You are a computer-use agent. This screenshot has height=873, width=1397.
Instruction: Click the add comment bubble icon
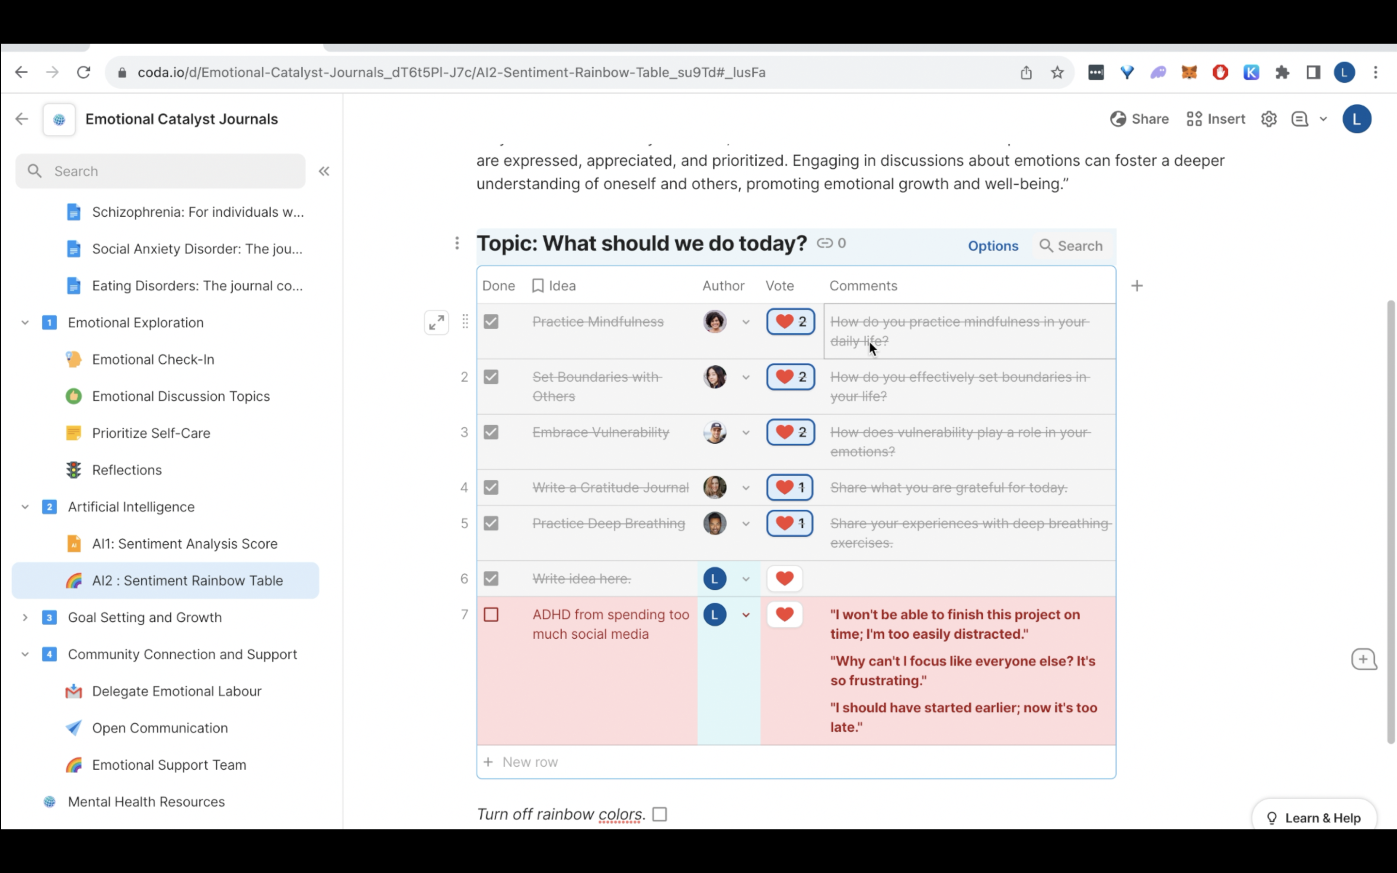(1364, 660)
